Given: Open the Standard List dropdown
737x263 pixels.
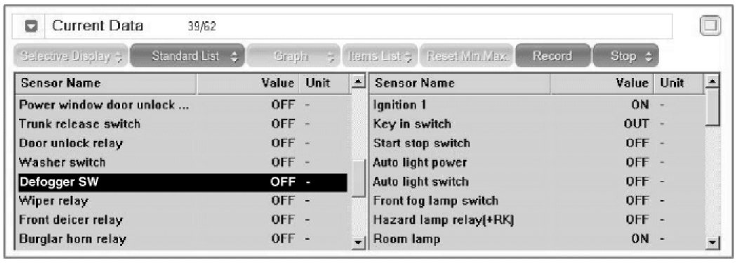Looking at the screenshot, I should [x=187, y=56].
